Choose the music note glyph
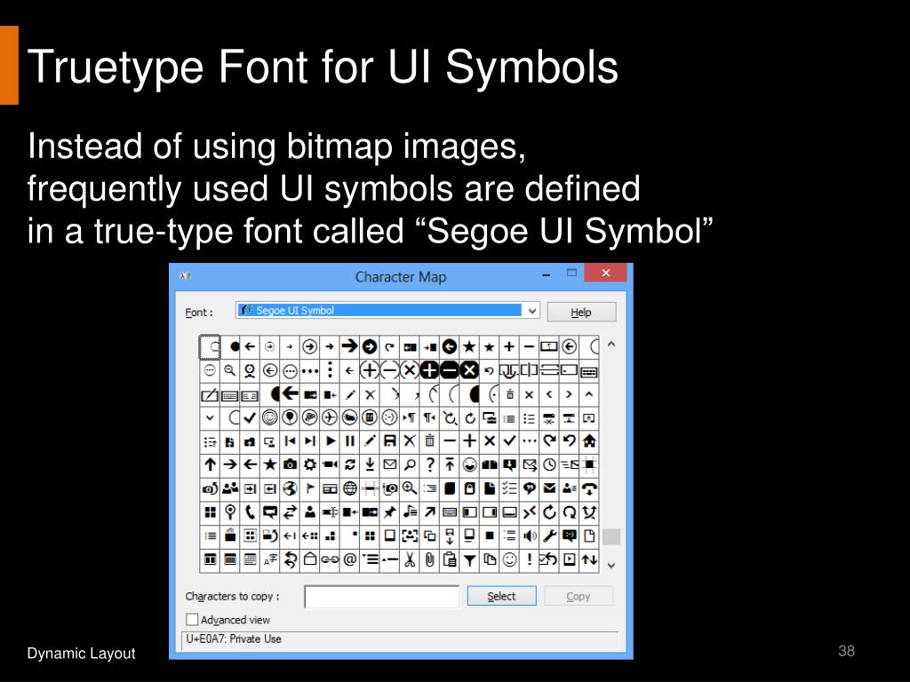Viewport: 910px width, 682px height. tap(410, 512)
